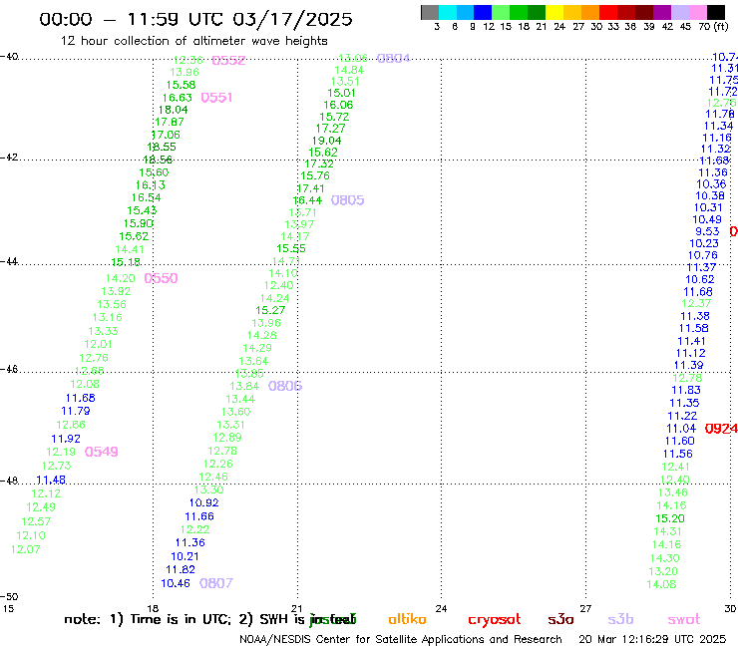The width and height of the screenshot is (738, 648).
Task: Click the '20 Mar 12:16:29 UTC 2025' timestamp
Action: [652, 639]
